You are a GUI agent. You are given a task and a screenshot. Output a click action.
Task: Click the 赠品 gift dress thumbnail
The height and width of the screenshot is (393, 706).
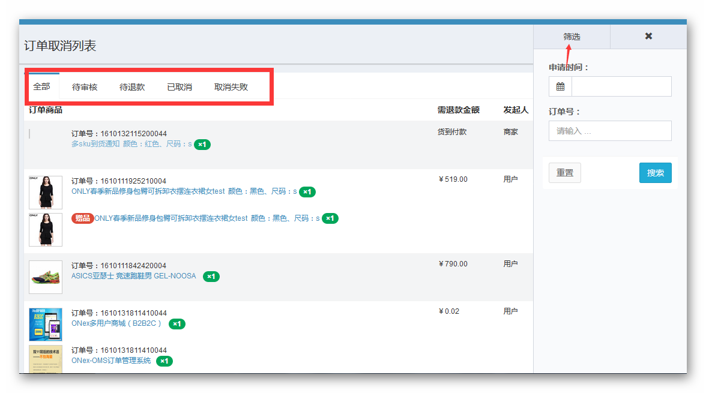pos(46,229)
